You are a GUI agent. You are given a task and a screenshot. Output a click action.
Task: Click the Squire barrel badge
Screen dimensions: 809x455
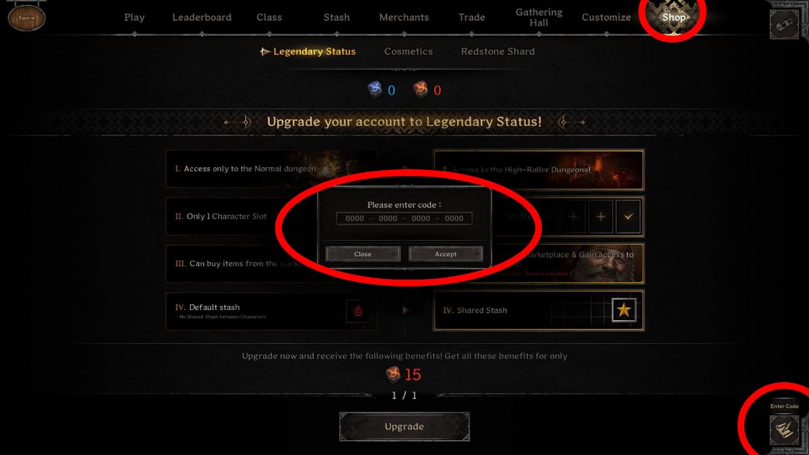click(27, 18)
